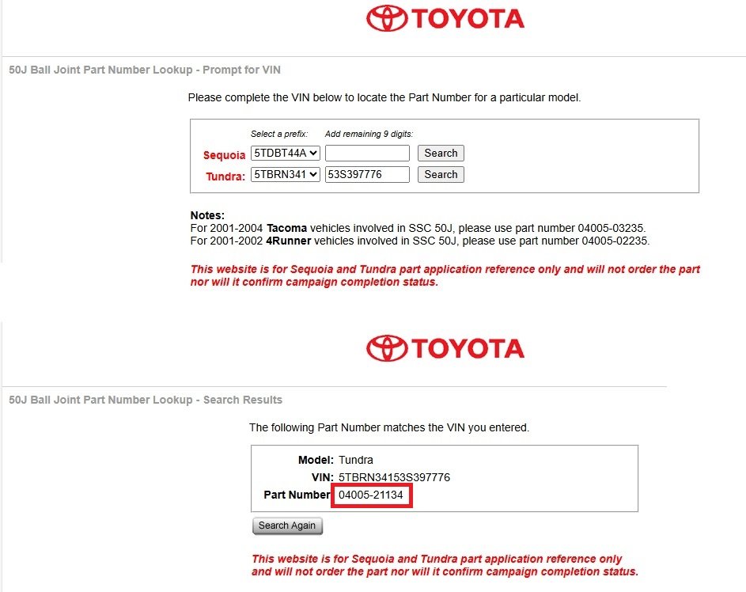Select the VIN value 5TBRN34153S397776

(x=394, y=477)
